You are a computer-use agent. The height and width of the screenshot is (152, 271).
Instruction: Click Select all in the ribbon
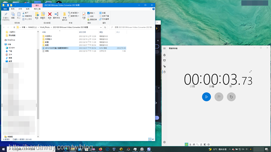tap(102, 13)
